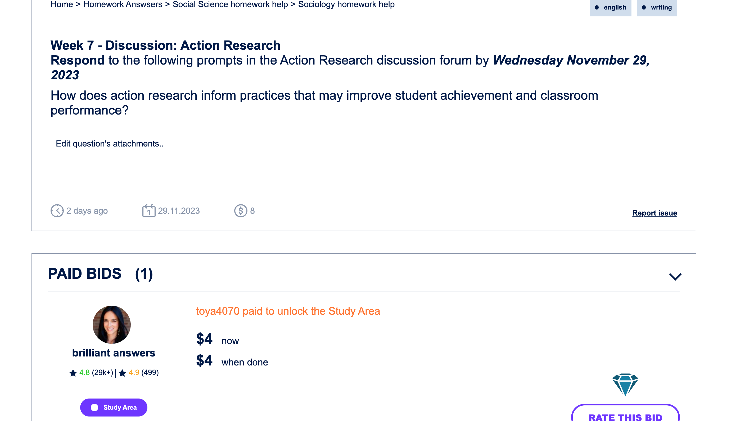Viewport: 745px width, 421px height.
Task: Open Sociology homework help breadcrumb
Action: click(x=346, y=4)
